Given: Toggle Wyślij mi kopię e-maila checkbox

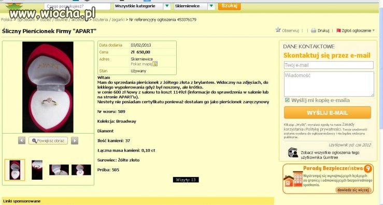Looking at the screenshot, I should pyautogui.click(x=287, y=100).
